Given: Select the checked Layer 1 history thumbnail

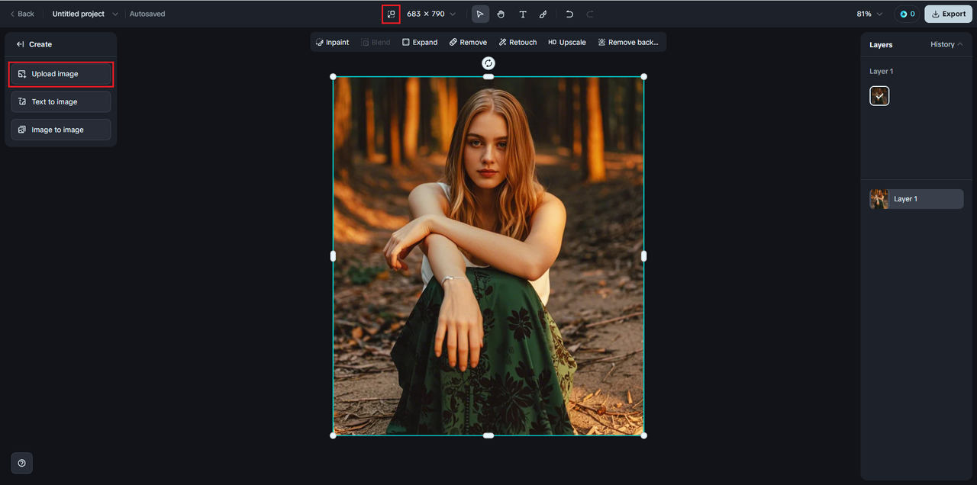Looking at the screenshot, I should [879, 95].
